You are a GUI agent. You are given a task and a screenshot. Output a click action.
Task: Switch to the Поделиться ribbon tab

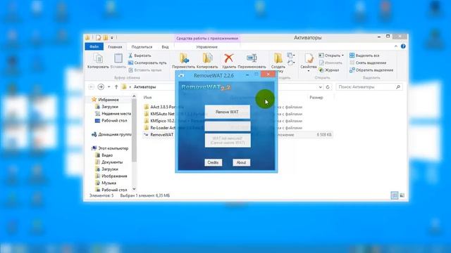click(x=142, y=47)
